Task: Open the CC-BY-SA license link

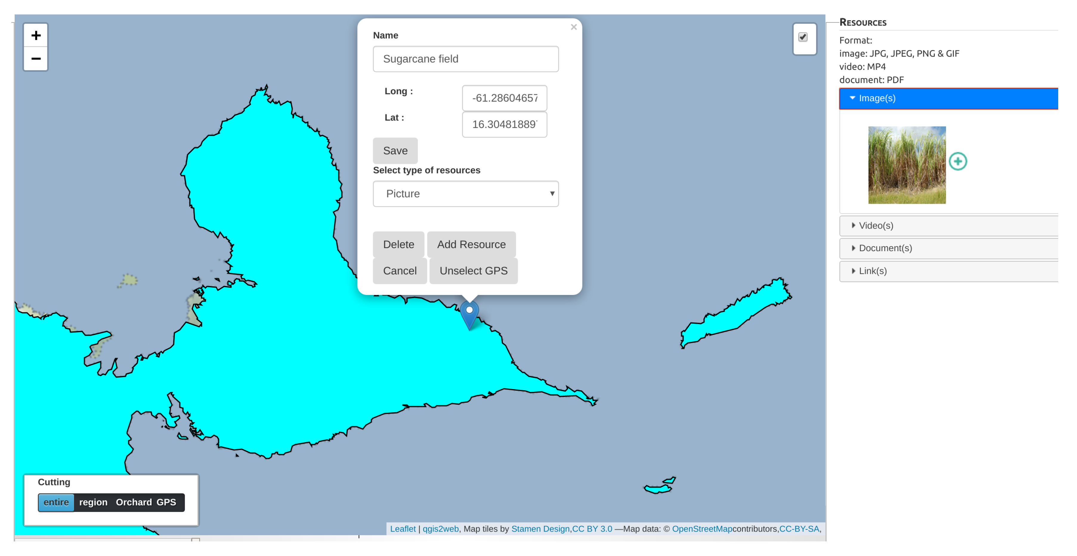Action: [x=798, y=529]
